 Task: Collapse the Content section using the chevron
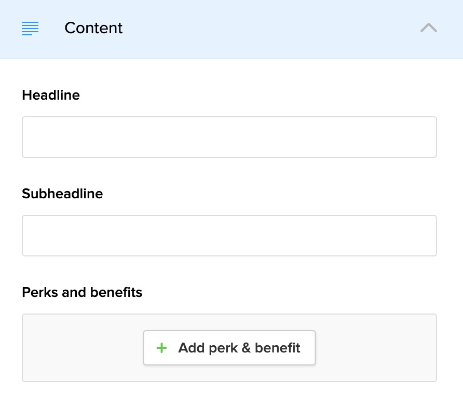(428, 28)
